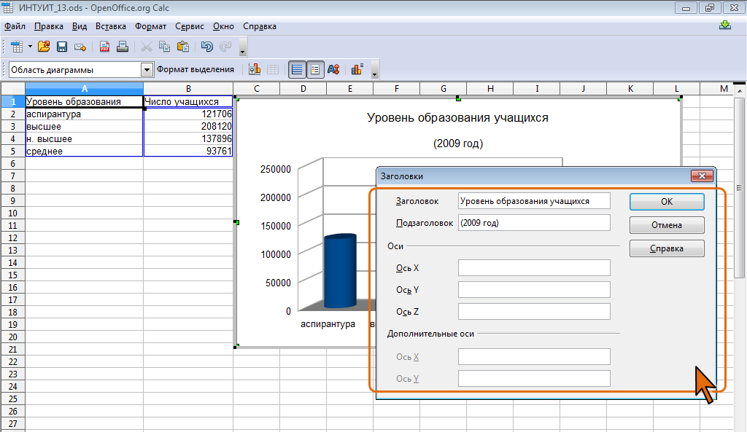Select column B header
747x432 pixels.
tap(188, 88)
